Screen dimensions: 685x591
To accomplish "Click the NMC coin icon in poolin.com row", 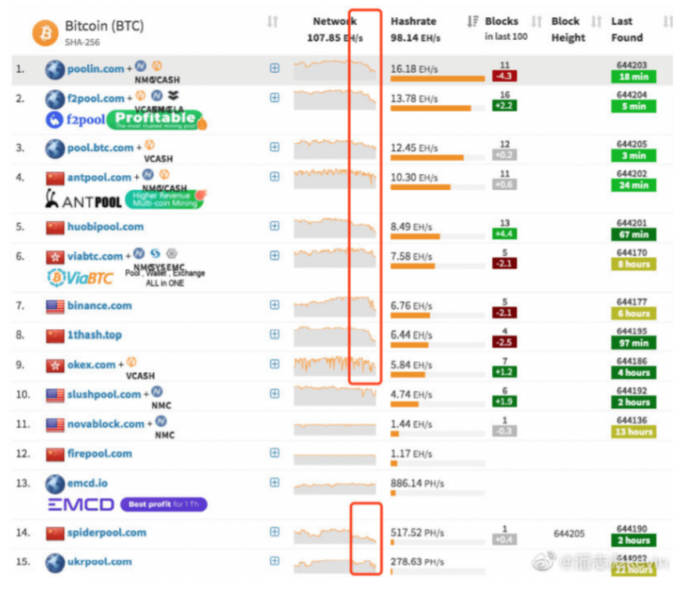I will 140,66.
